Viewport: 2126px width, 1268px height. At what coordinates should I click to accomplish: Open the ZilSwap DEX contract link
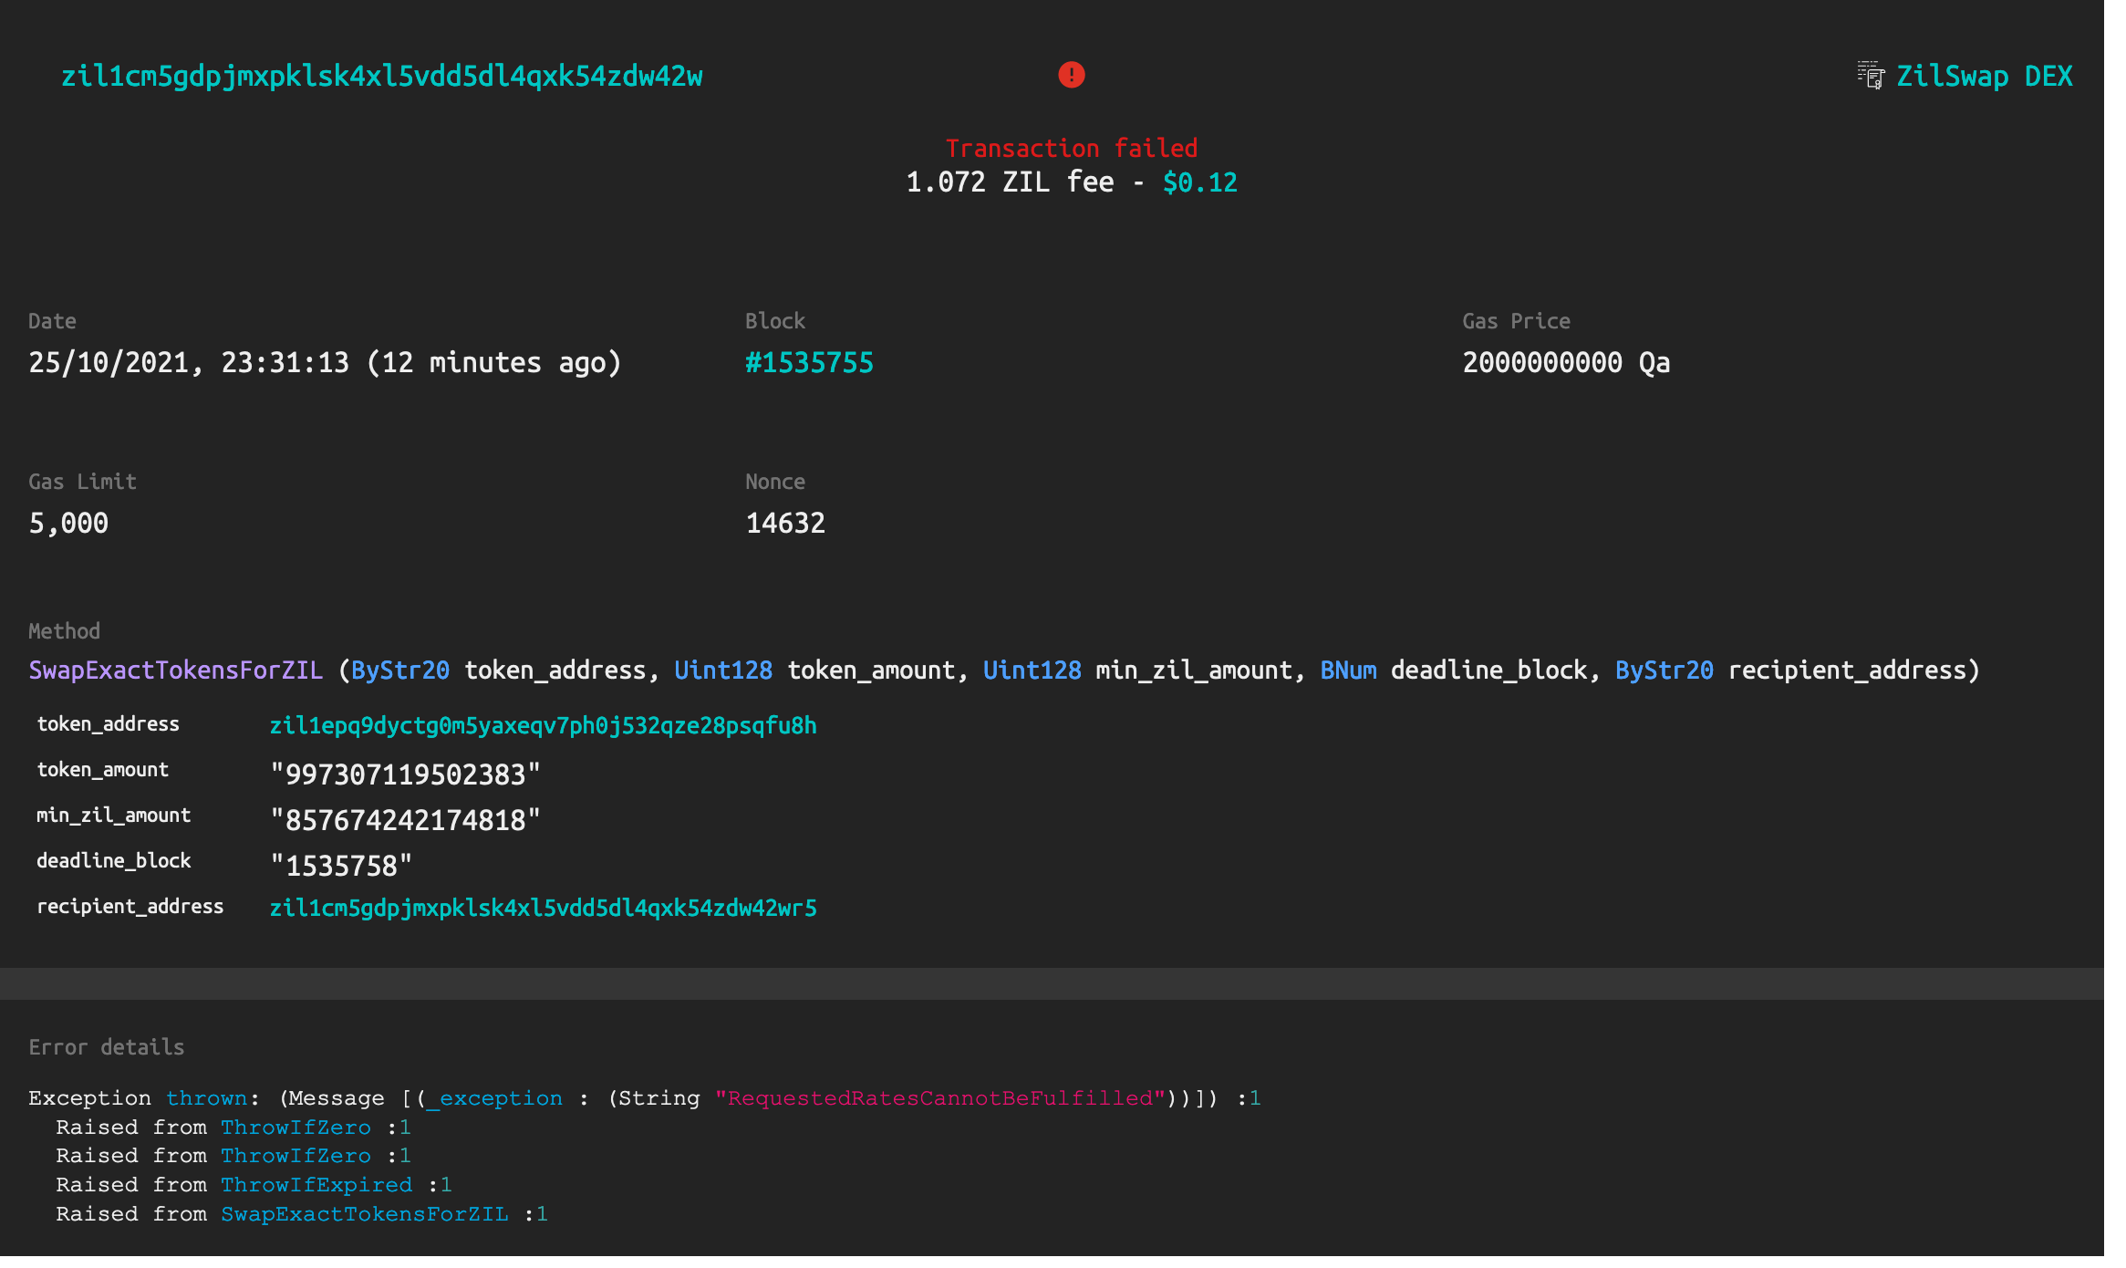pos(1984,76)
